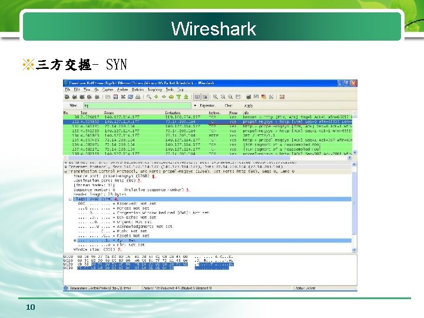Open the File menu
This screenshot has width=424, height=318.
(68, 90)
